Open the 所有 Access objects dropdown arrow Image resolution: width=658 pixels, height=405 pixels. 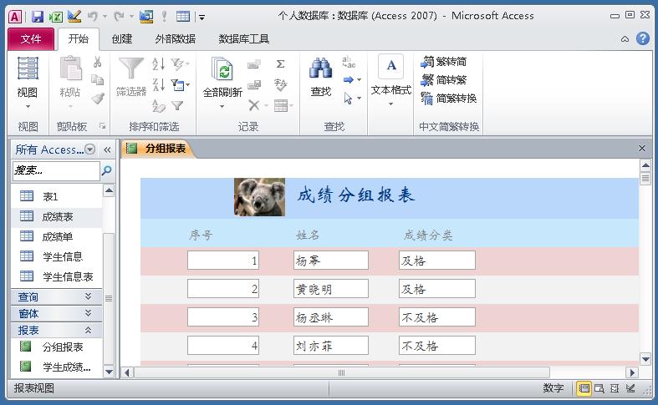pyautogui.click(x=89, y=149)
